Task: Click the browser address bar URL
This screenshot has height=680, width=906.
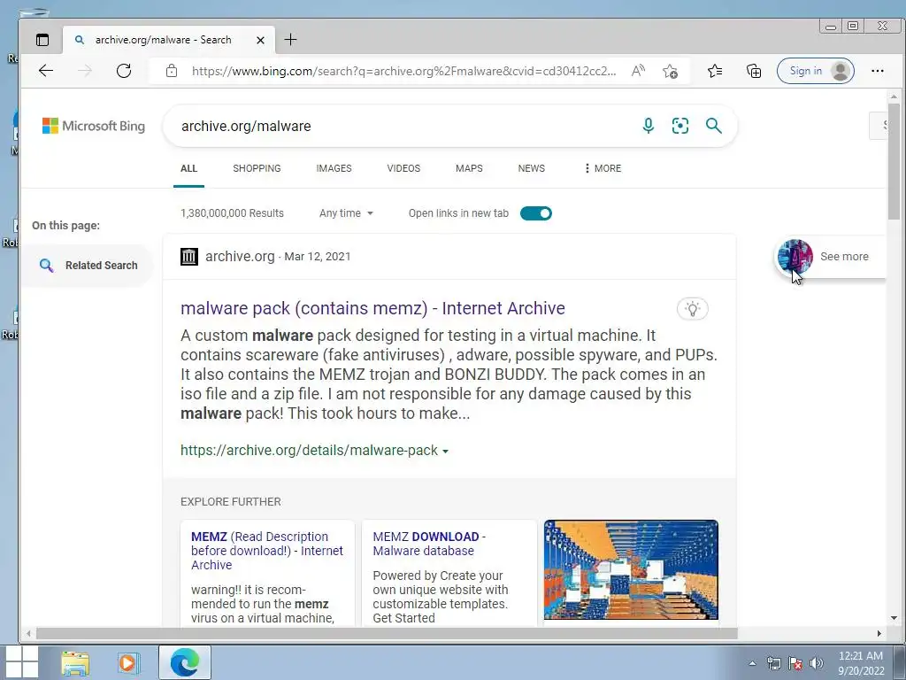Action: tap(403, 71)
